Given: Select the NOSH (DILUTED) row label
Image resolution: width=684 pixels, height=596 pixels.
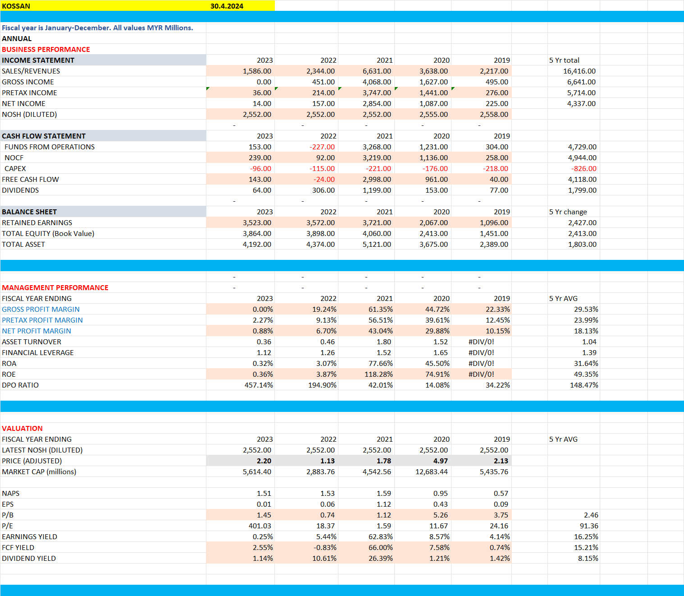Looking at the screenshot, I should pos(29,114).
